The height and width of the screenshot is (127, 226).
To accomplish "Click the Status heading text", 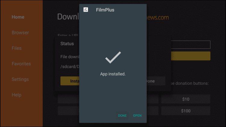I will pyautogui.click(x=67, y=44).
